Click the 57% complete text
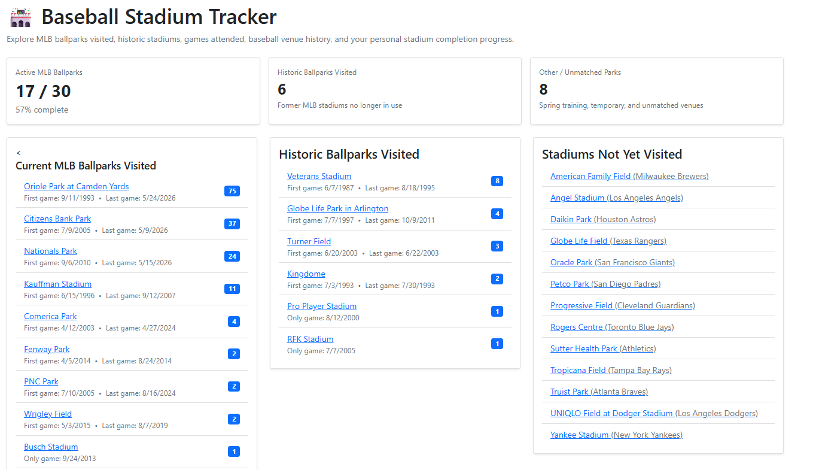This screenshot has height=470, width=816. (x=42, y=110)
